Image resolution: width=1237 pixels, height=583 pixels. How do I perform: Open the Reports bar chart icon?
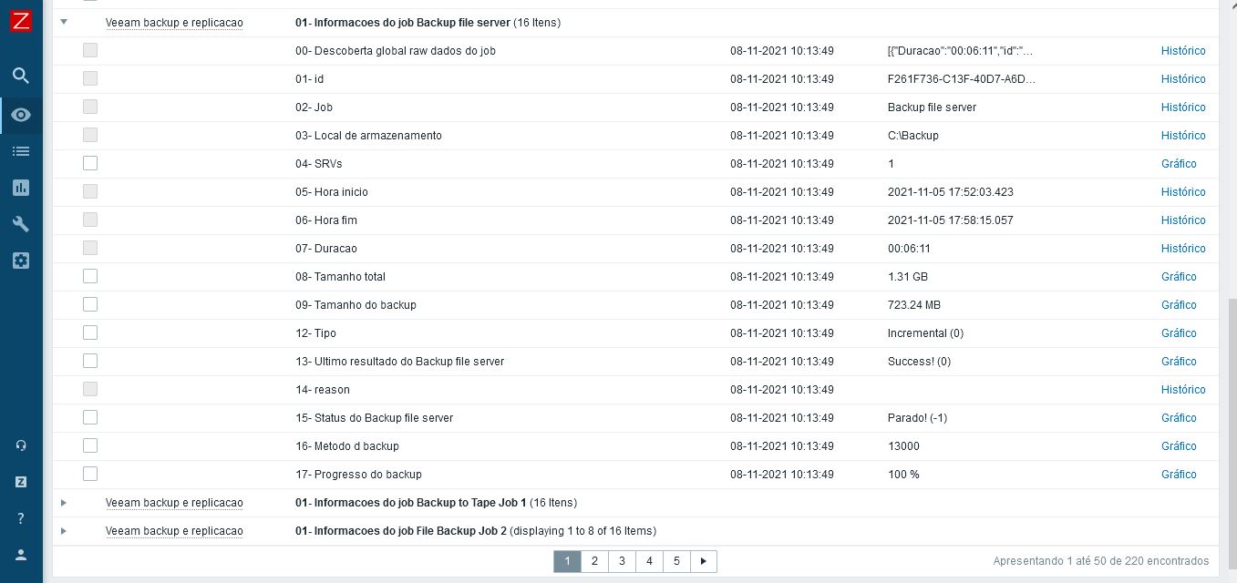[21, 188]
